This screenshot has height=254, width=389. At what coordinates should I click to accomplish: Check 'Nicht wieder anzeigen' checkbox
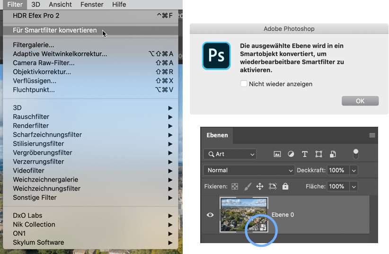pyautogui.click(x=244, y=84)
